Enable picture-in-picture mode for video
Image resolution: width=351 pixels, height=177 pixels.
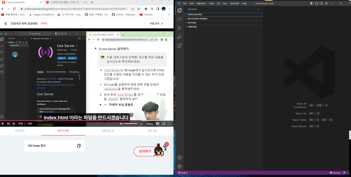coord(164,123)
